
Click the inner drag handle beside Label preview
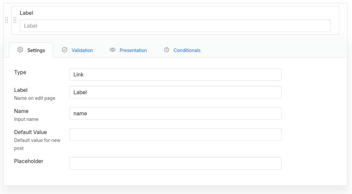(15, 20)
